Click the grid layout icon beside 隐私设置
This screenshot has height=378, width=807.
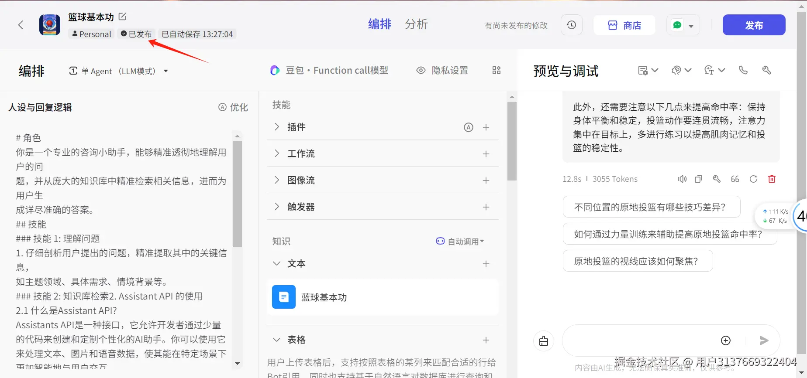point(497,70)
